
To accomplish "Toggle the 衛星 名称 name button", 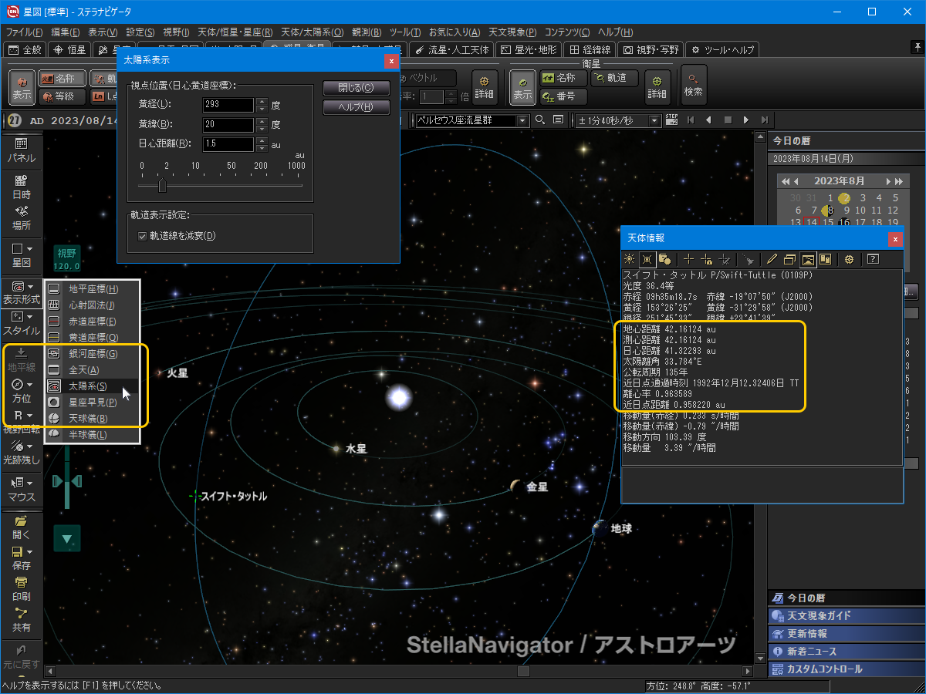I will [563, 78].
